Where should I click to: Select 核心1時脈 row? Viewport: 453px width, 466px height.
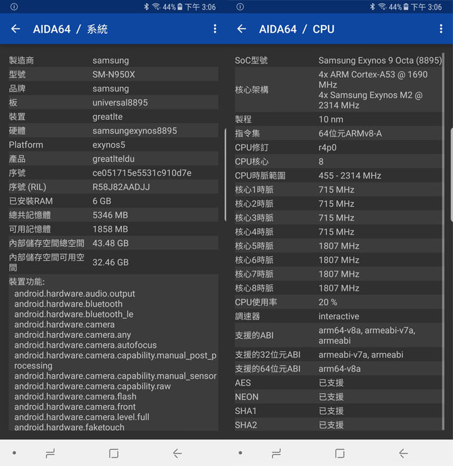pos(338,190)
